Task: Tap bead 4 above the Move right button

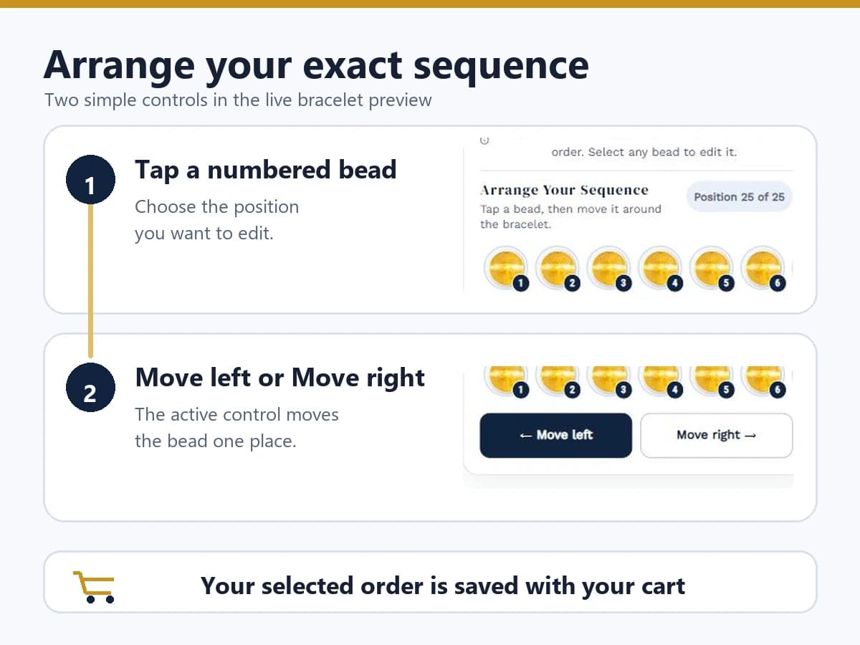Action: coord(659,381)
